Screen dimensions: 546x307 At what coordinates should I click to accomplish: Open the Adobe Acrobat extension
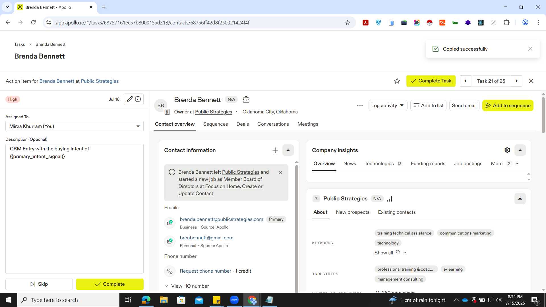point(365,22)
